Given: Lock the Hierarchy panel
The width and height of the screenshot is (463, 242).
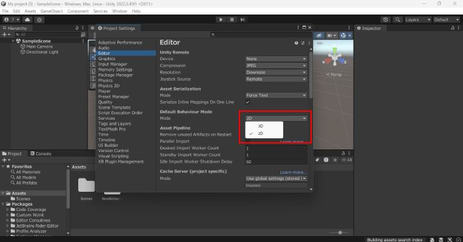Looking at the screenshot, I should click(x=77, y=28).
